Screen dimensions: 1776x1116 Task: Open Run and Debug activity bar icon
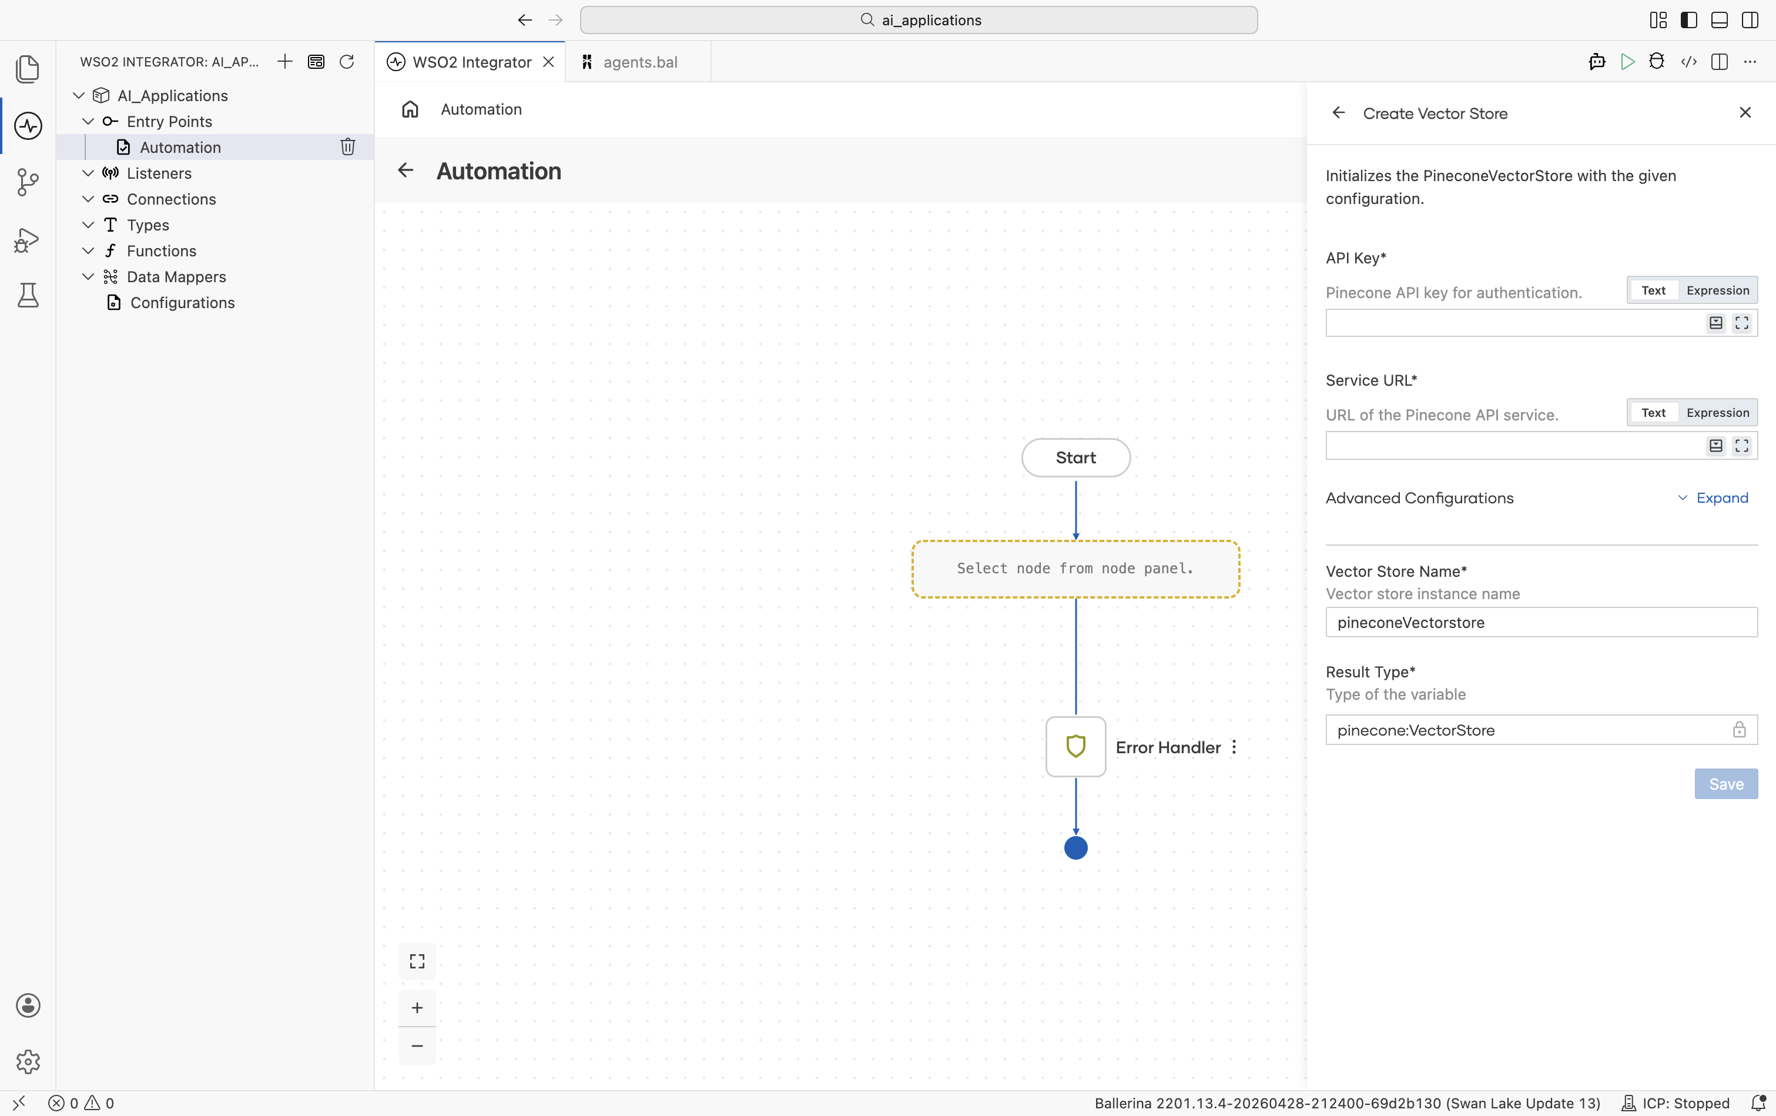pyautogui.click(x=28, y=239)
